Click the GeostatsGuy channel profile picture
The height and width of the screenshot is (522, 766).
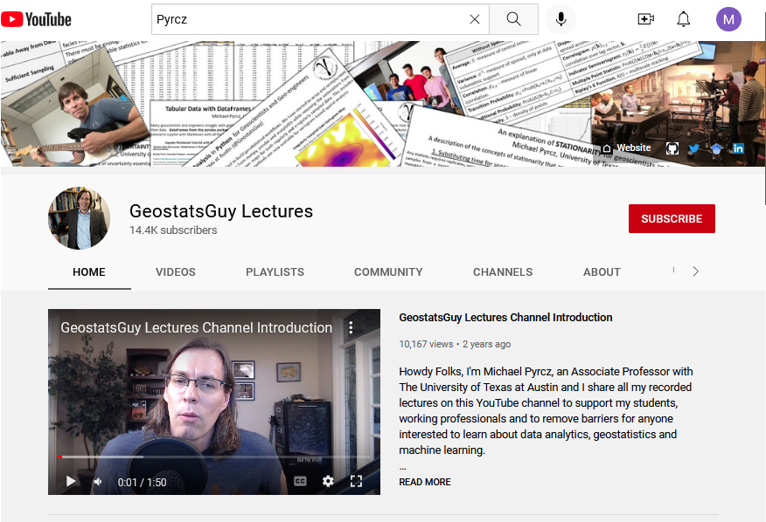(x=80, y=218)
